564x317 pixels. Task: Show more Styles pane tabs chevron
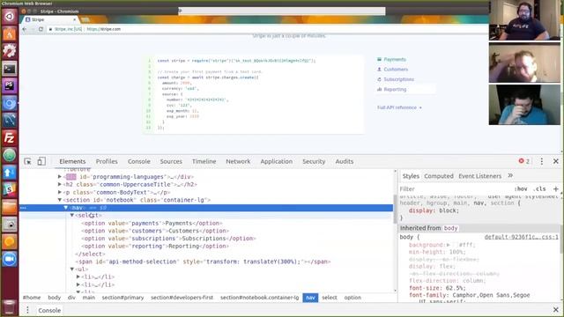tap(510, 176)
